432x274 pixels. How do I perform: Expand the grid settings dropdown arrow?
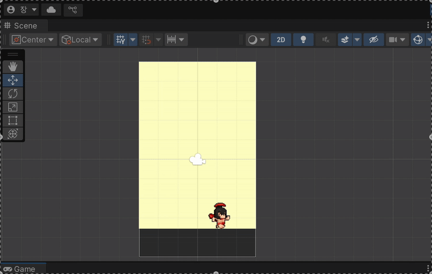coord(133,39)
